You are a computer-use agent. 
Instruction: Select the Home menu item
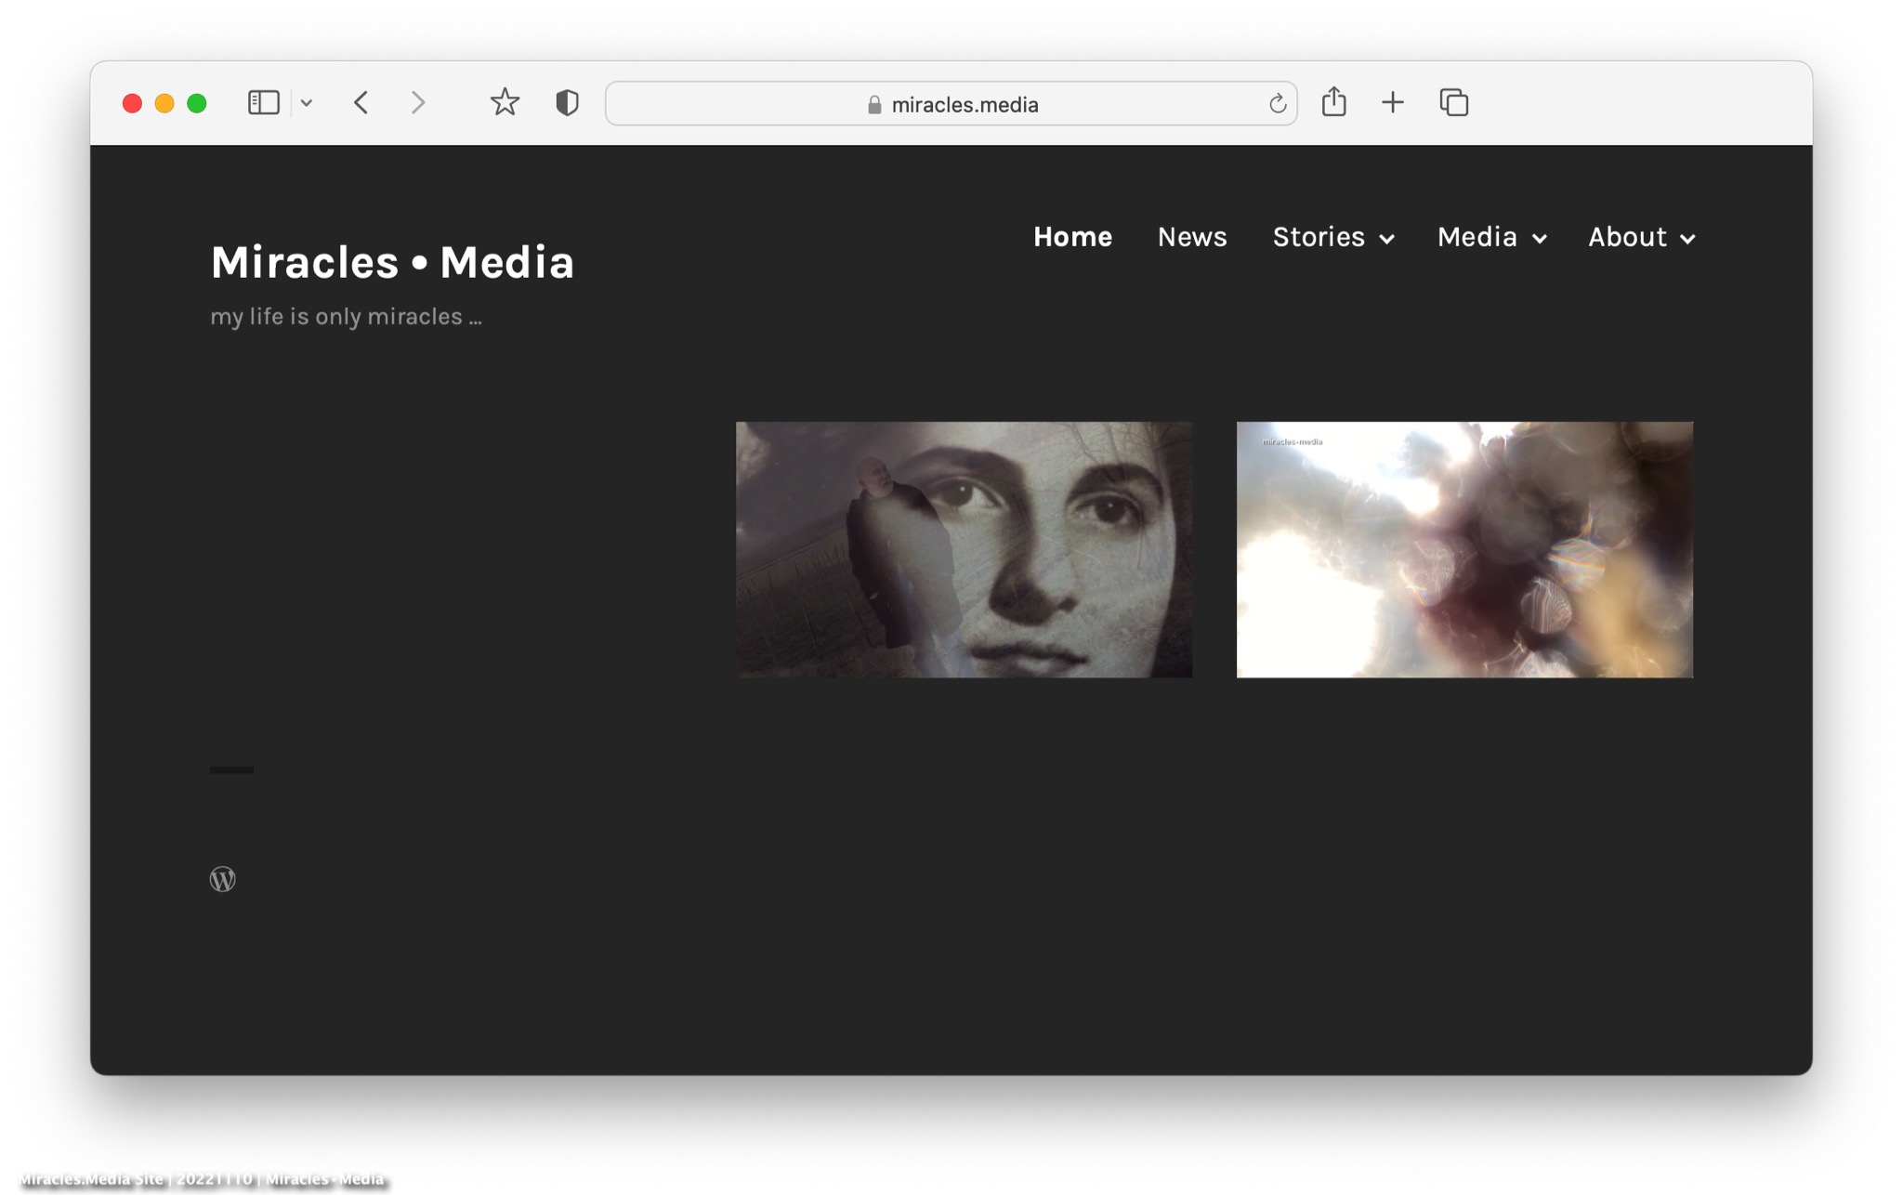tap(1072, 237)
